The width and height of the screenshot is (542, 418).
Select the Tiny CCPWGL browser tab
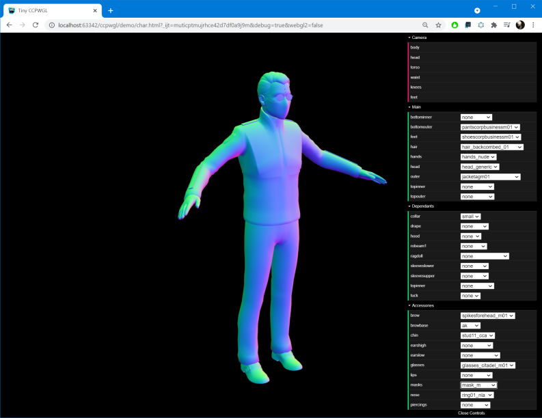[x=53, y=11]
